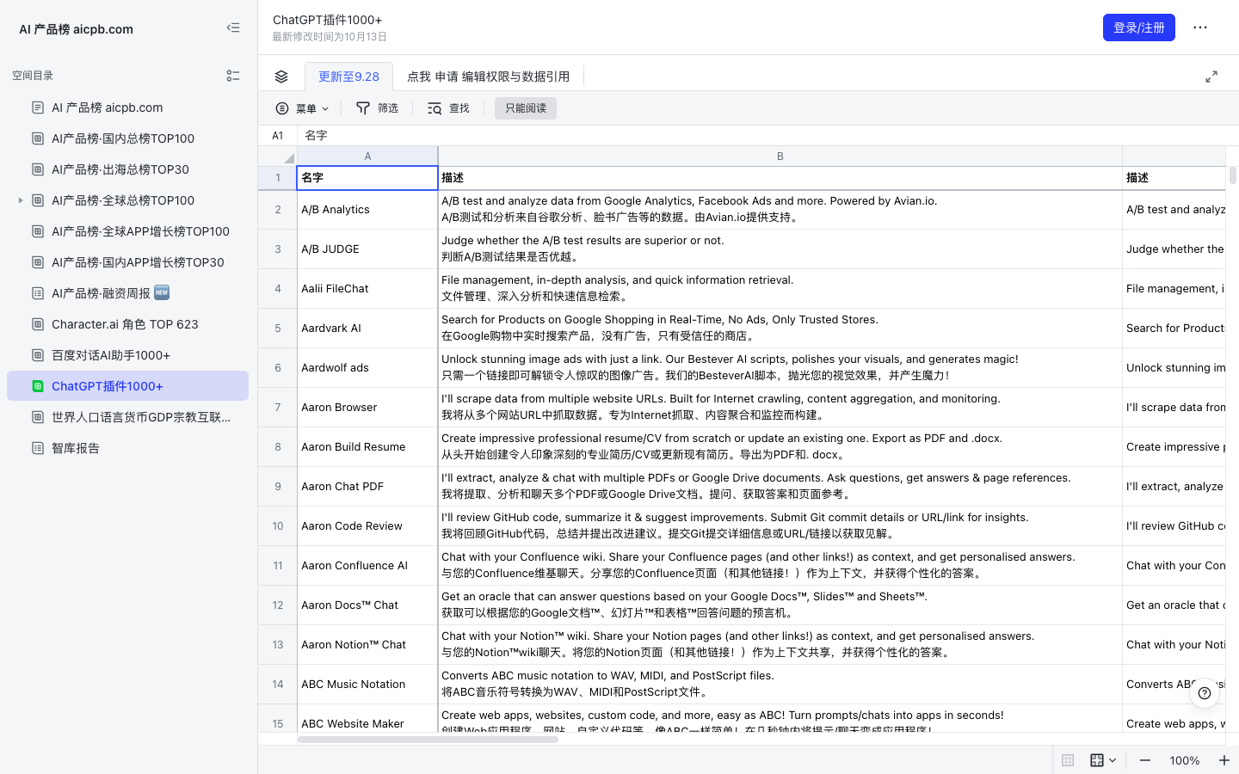Click the ChatGPT插件1000+ document title
The width and height of the screenshot is (1239, 774).
pyautogui.click(x=328, y=20)
